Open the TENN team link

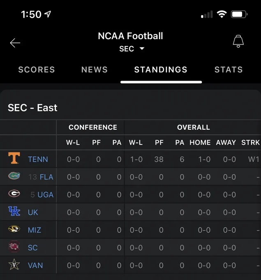pyautogui.click(x=38, y=159)
